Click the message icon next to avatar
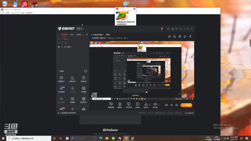This screenshot has height=141, width=251. [168, 29]
